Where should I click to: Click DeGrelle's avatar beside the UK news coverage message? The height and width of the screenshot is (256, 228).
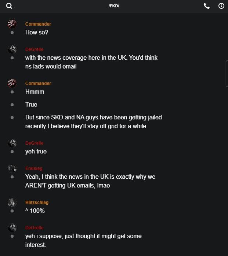click(x=12, y=49)
